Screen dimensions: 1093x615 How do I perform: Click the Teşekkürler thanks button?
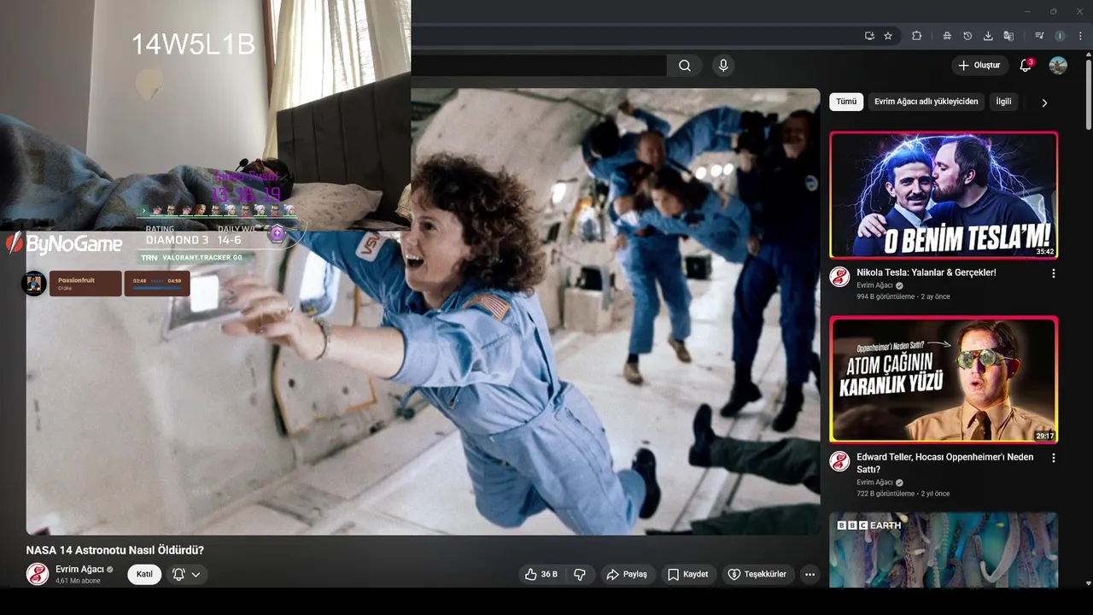pos(757,574)
